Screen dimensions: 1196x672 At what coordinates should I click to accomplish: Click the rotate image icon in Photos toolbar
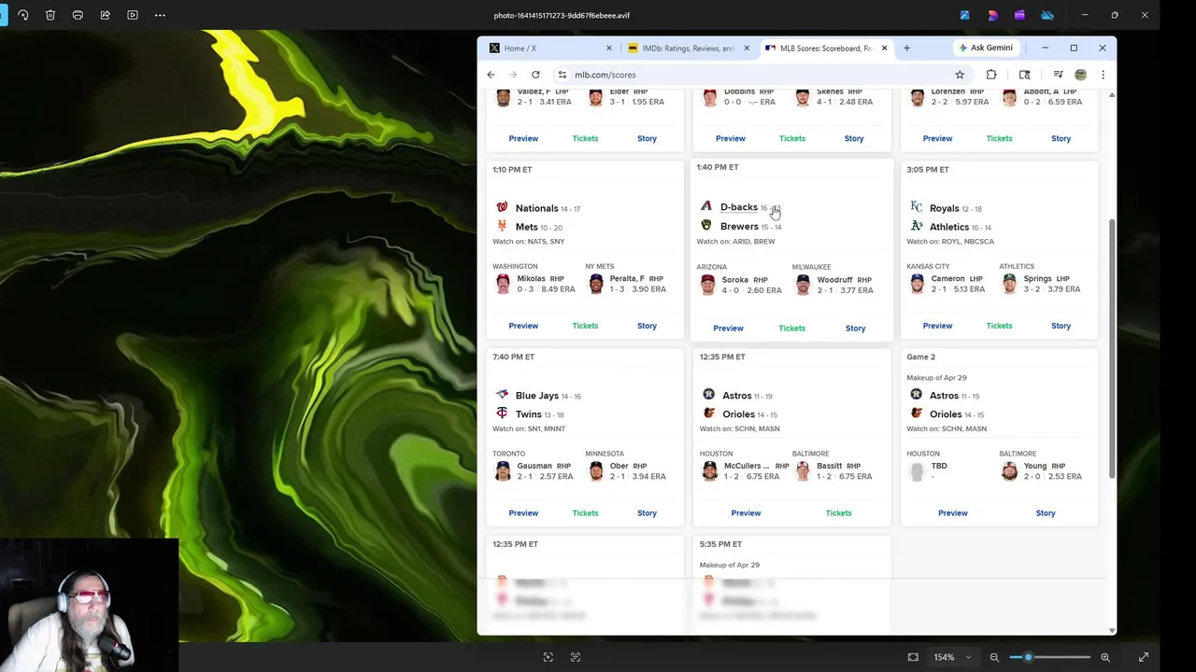pyautogui.click(x=23, y=15)
